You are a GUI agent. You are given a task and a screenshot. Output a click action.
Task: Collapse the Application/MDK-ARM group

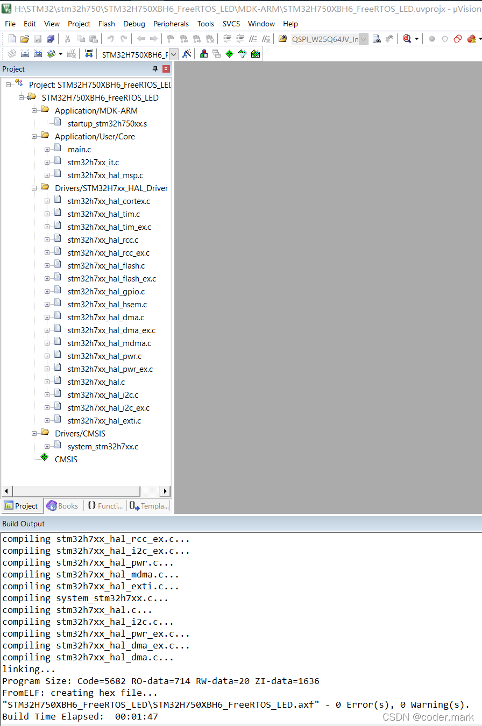click(34, 111)
